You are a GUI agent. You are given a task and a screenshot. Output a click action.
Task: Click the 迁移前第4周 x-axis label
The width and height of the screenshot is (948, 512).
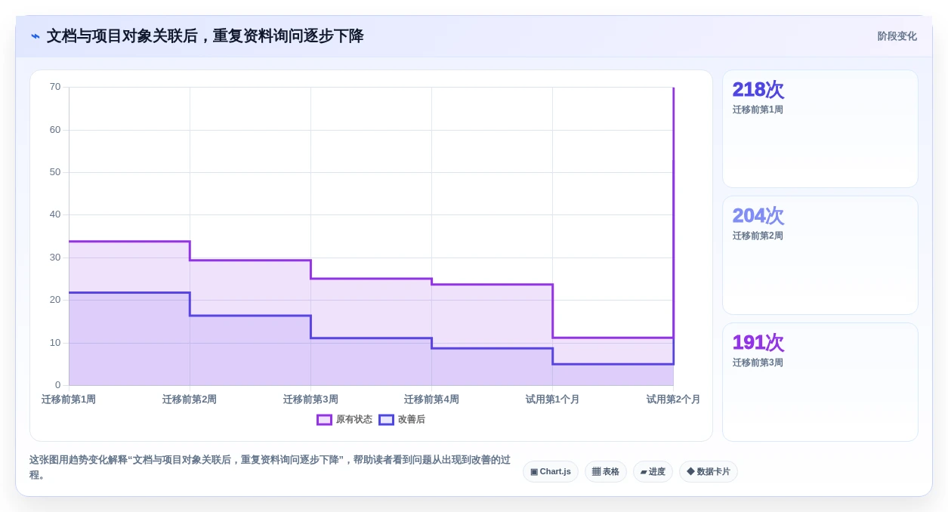(431, 399)
